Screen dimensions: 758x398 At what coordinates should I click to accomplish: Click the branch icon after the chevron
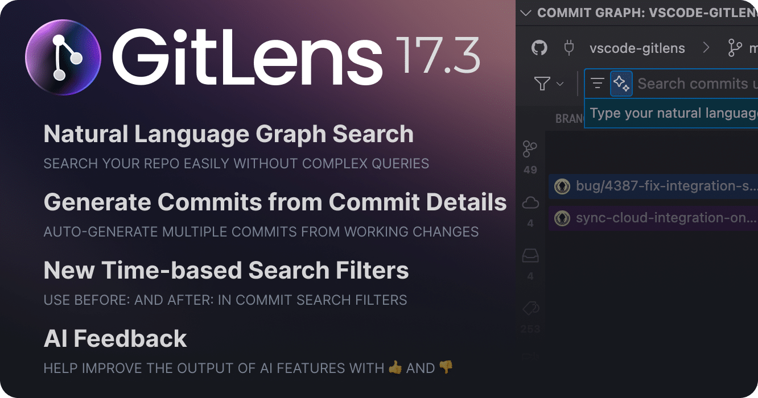point(735,48)
